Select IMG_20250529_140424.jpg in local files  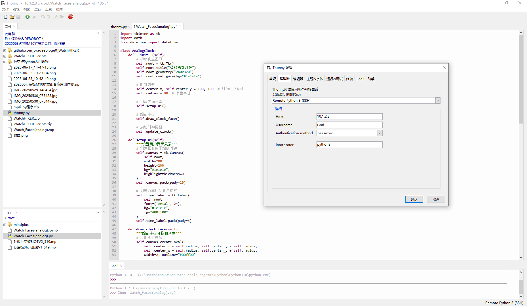click(x=35, y=90)
